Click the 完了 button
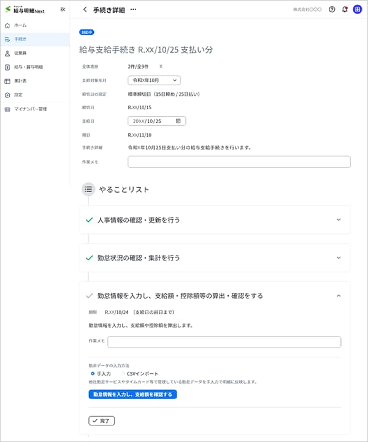The height and width of the screenshot is (442, 368). click(x=102, y=421)
